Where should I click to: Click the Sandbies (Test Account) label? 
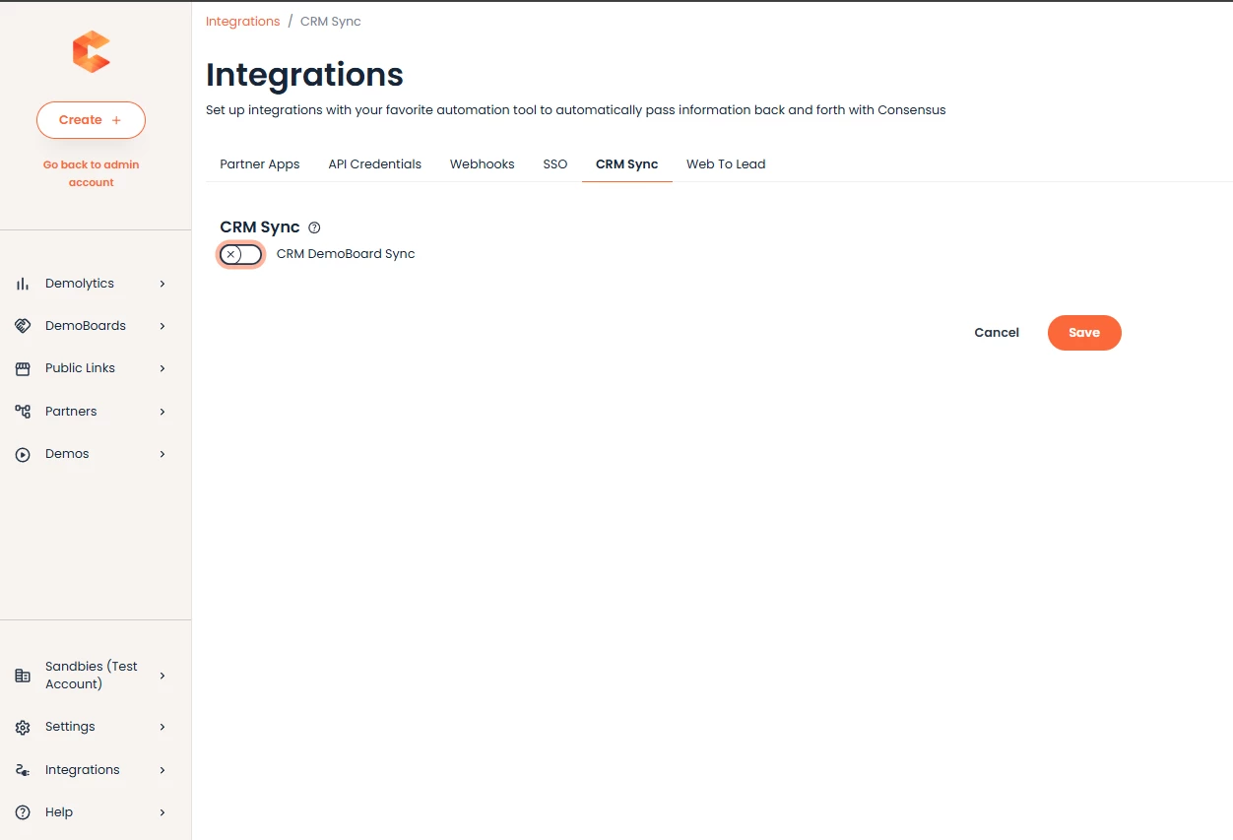92,676
